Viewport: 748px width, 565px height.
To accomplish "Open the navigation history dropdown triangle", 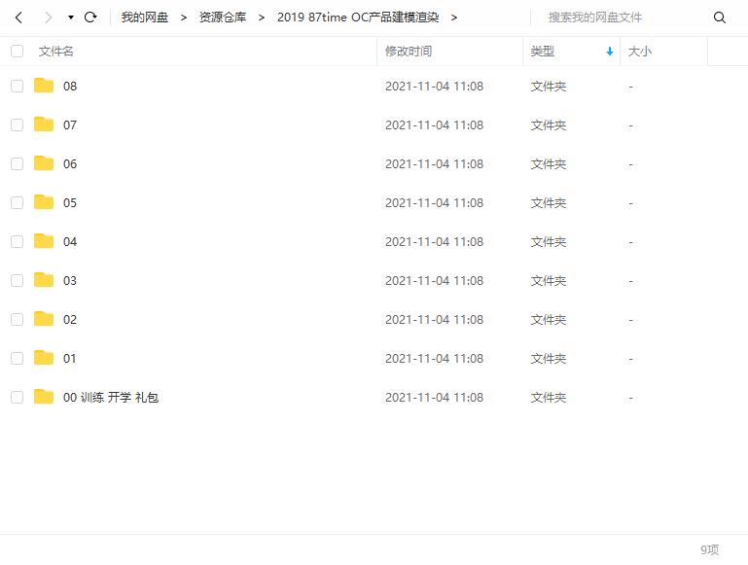I will pyautogui.click(x=71, y=18).
